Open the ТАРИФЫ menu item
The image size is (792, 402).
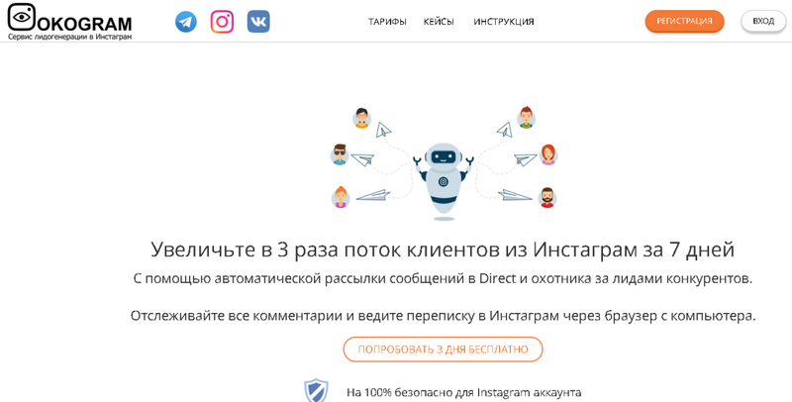pyautogui.click(x=387, y=22)
